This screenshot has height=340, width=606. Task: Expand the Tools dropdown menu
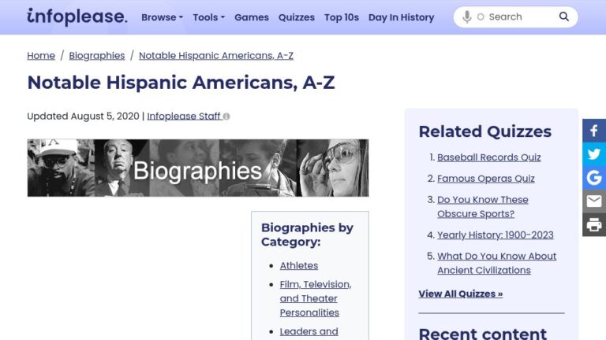click(208, 17)
